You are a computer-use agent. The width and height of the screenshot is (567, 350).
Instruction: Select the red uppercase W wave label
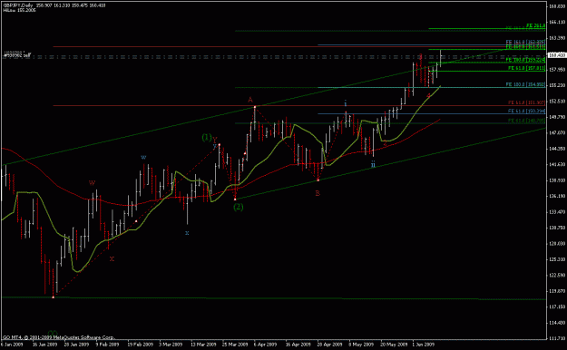(93, 183)
